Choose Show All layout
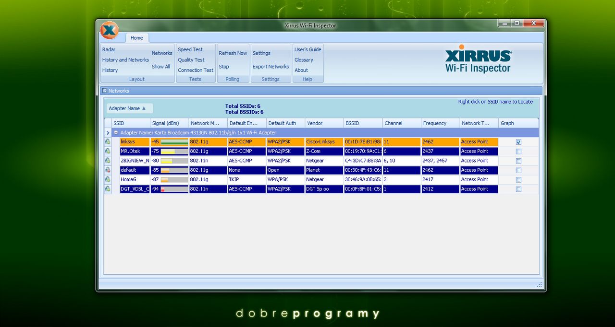 [x=161, y=67]
